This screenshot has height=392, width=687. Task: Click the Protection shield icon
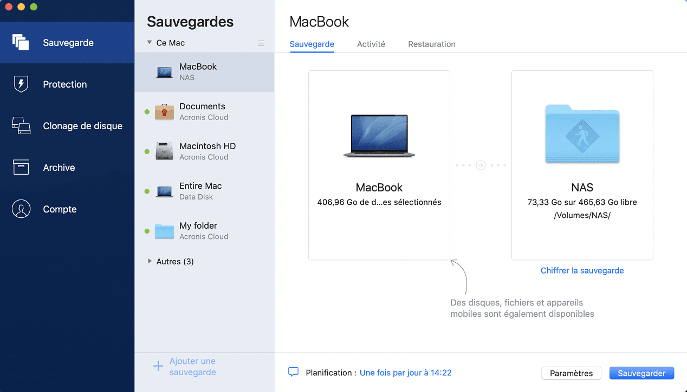tap(21, 84)
